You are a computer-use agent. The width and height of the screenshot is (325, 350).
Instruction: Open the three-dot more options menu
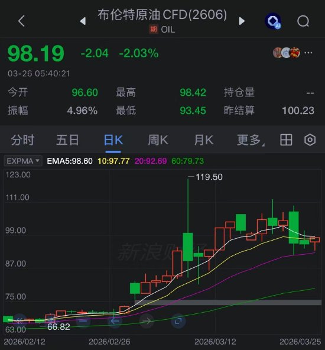[308, 53]
